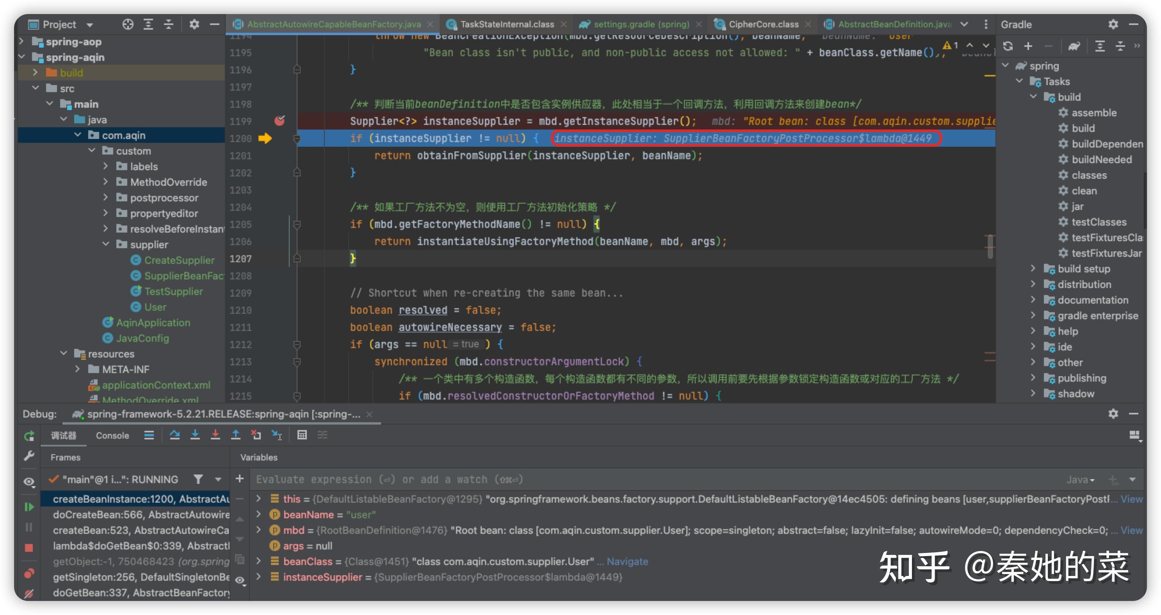Open the Evaluate Expression calculator icon

(302, 435)
